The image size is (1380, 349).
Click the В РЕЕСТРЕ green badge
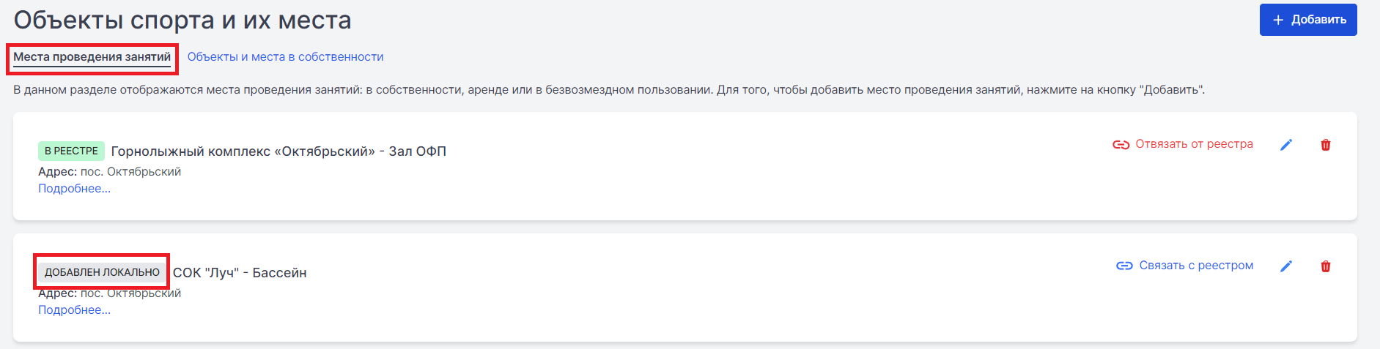(x=71, y=151)
